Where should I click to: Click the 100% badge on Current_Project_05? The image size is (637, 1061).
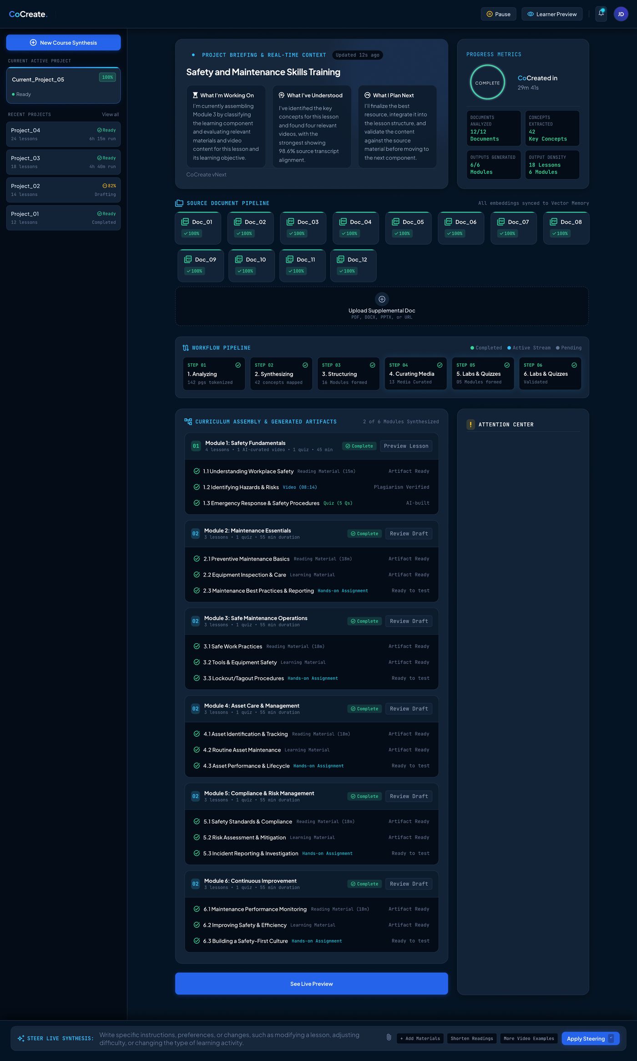click(107, 77)
